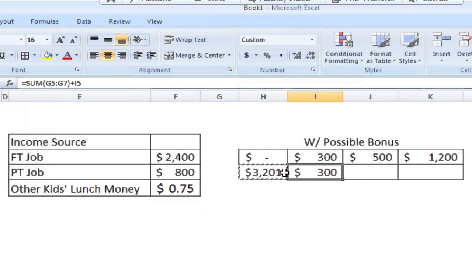Click Merge & Center

194,56
